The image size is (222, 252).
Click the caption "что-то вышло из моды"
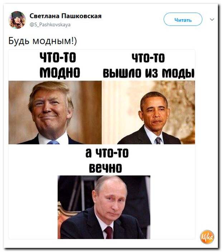[149, 65]
